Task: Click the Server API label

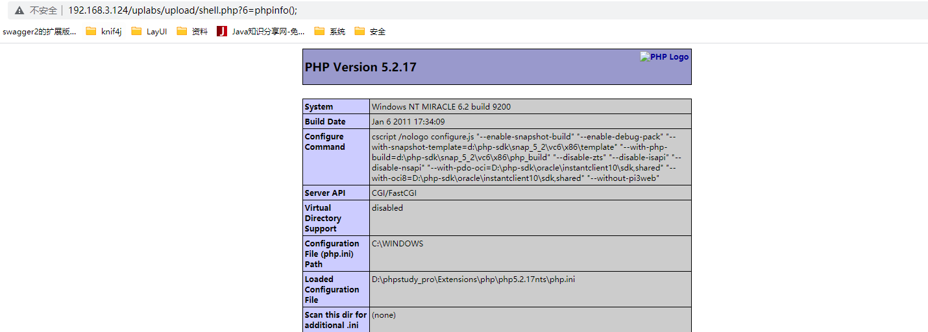Action: [x=324, y=193]
